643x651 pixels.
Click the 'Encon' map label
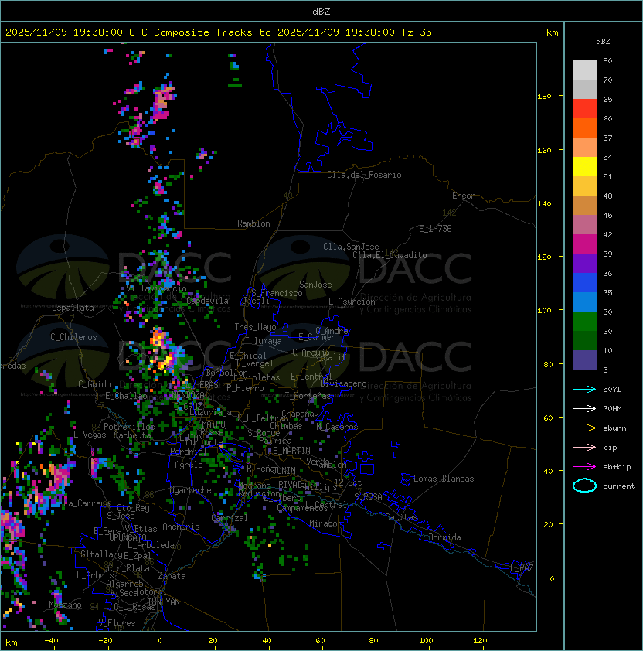(x=464, y=196)
